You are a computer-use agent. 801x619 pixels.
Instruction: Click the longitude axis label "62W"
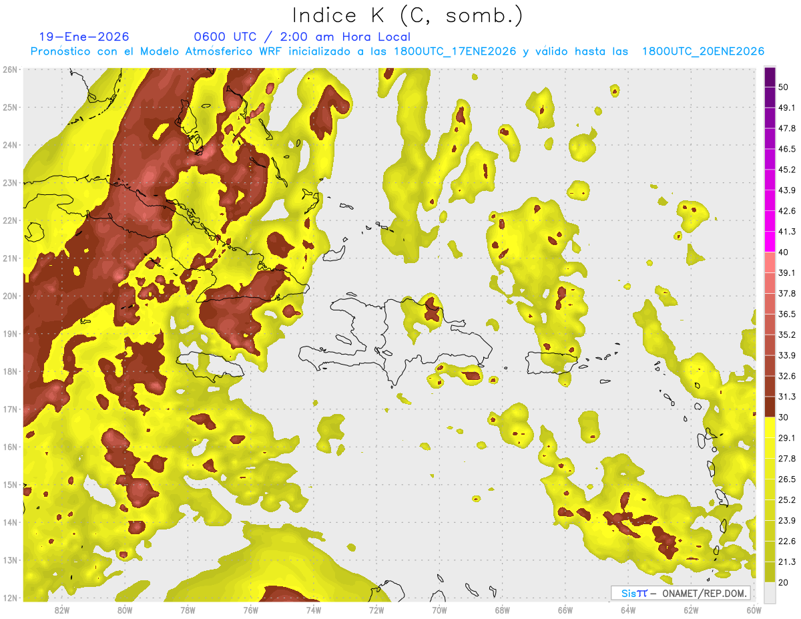[691, 610]
